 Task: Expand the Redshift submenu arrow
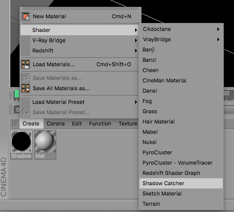pyautogui.click(x=136, y=51)
